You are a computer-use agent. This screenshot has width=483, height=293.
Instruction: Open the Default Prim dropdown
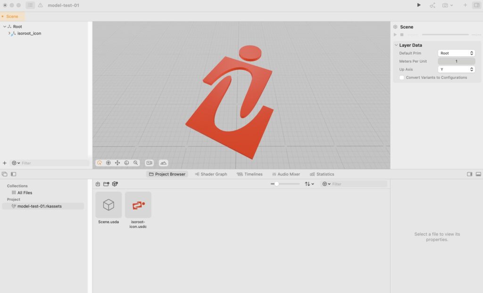[x=456, y=53]
